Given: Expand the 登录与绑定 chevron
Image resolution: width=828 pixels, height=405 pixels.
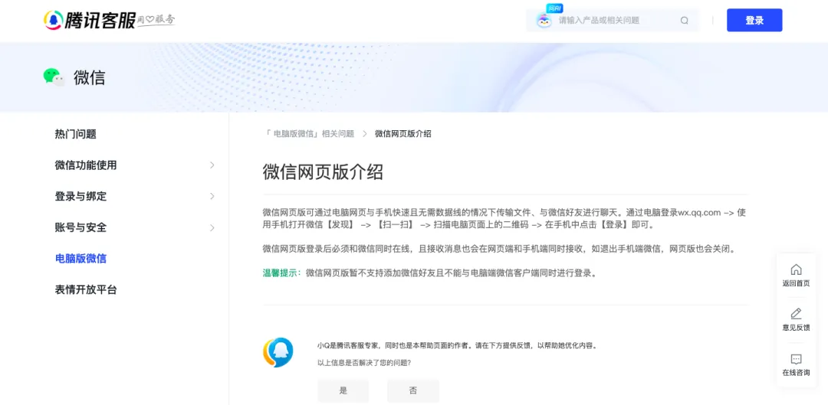Looking at the screenshot, I should pos(212,196).
